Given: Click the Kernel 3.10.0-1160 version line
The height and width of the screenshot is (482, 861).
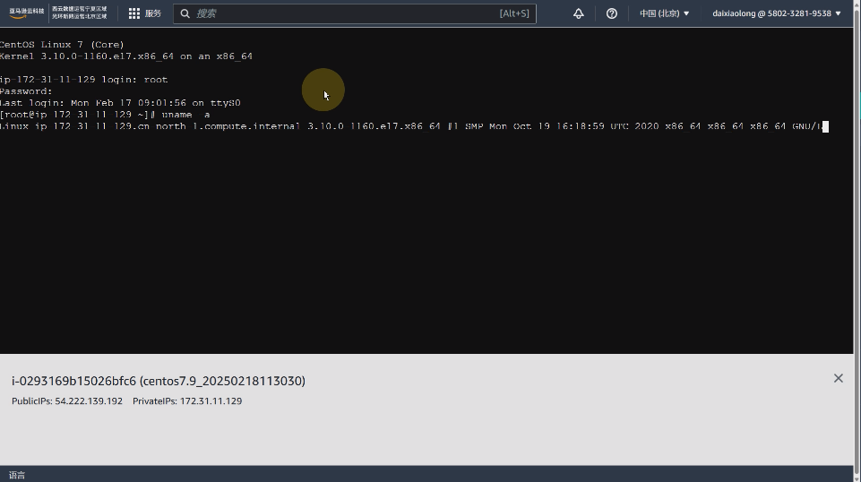Looking at the screenshot, I should pos(126,56).
